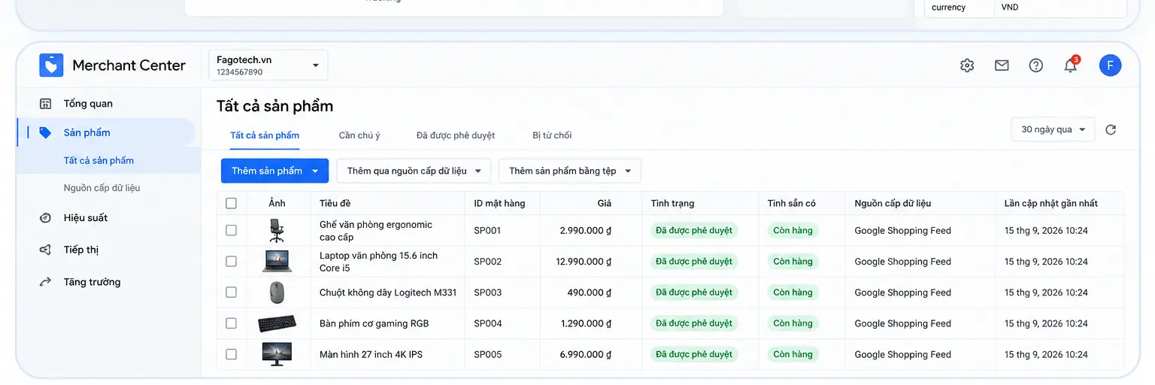Image resolution: width=1155 pixels, height=385 pixels.
Task: Open product Bàn phím cơ gaming RGB
Action: coord(374,323)
